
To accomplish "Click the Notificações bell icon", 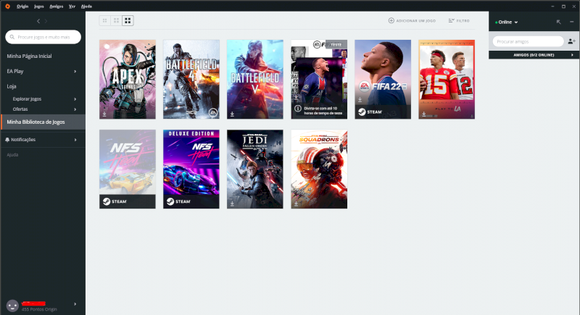I will tap(7, 139).
